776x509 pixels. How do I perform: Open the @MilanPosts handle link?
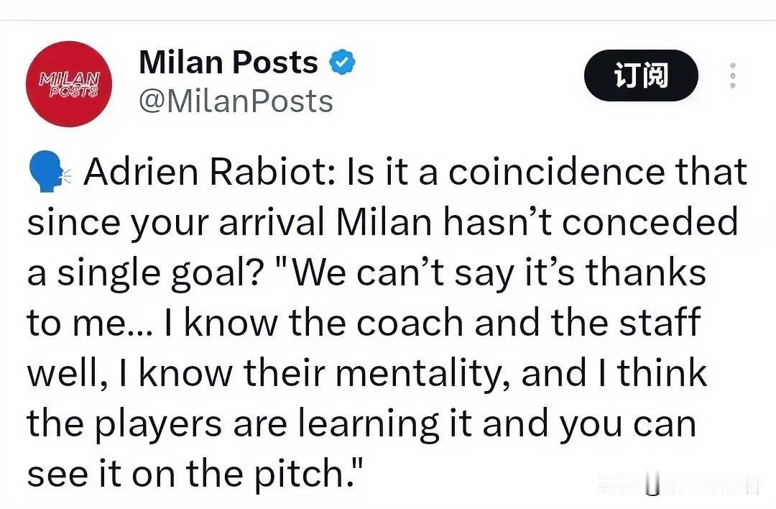pyautogui.click(x=236, y=101)
